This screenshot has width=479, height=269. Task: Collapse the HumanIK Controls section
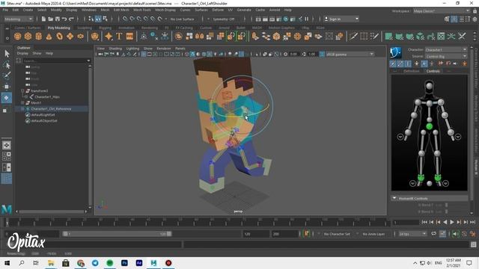point(394,198)
